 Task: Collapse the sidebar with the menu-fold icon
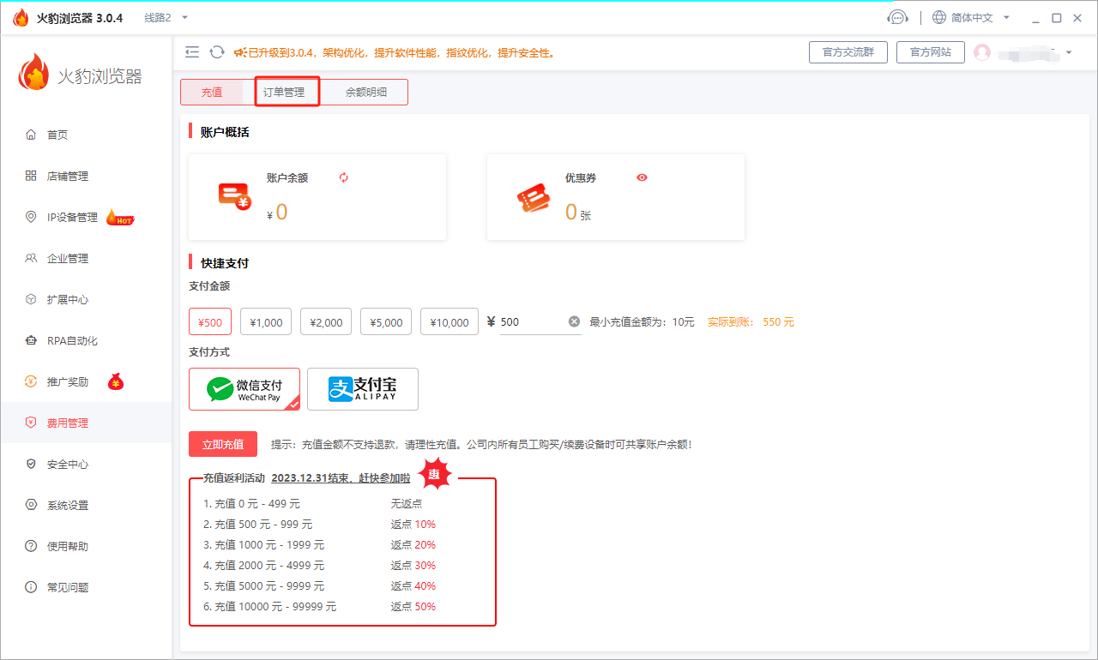(x=192, y=52)
